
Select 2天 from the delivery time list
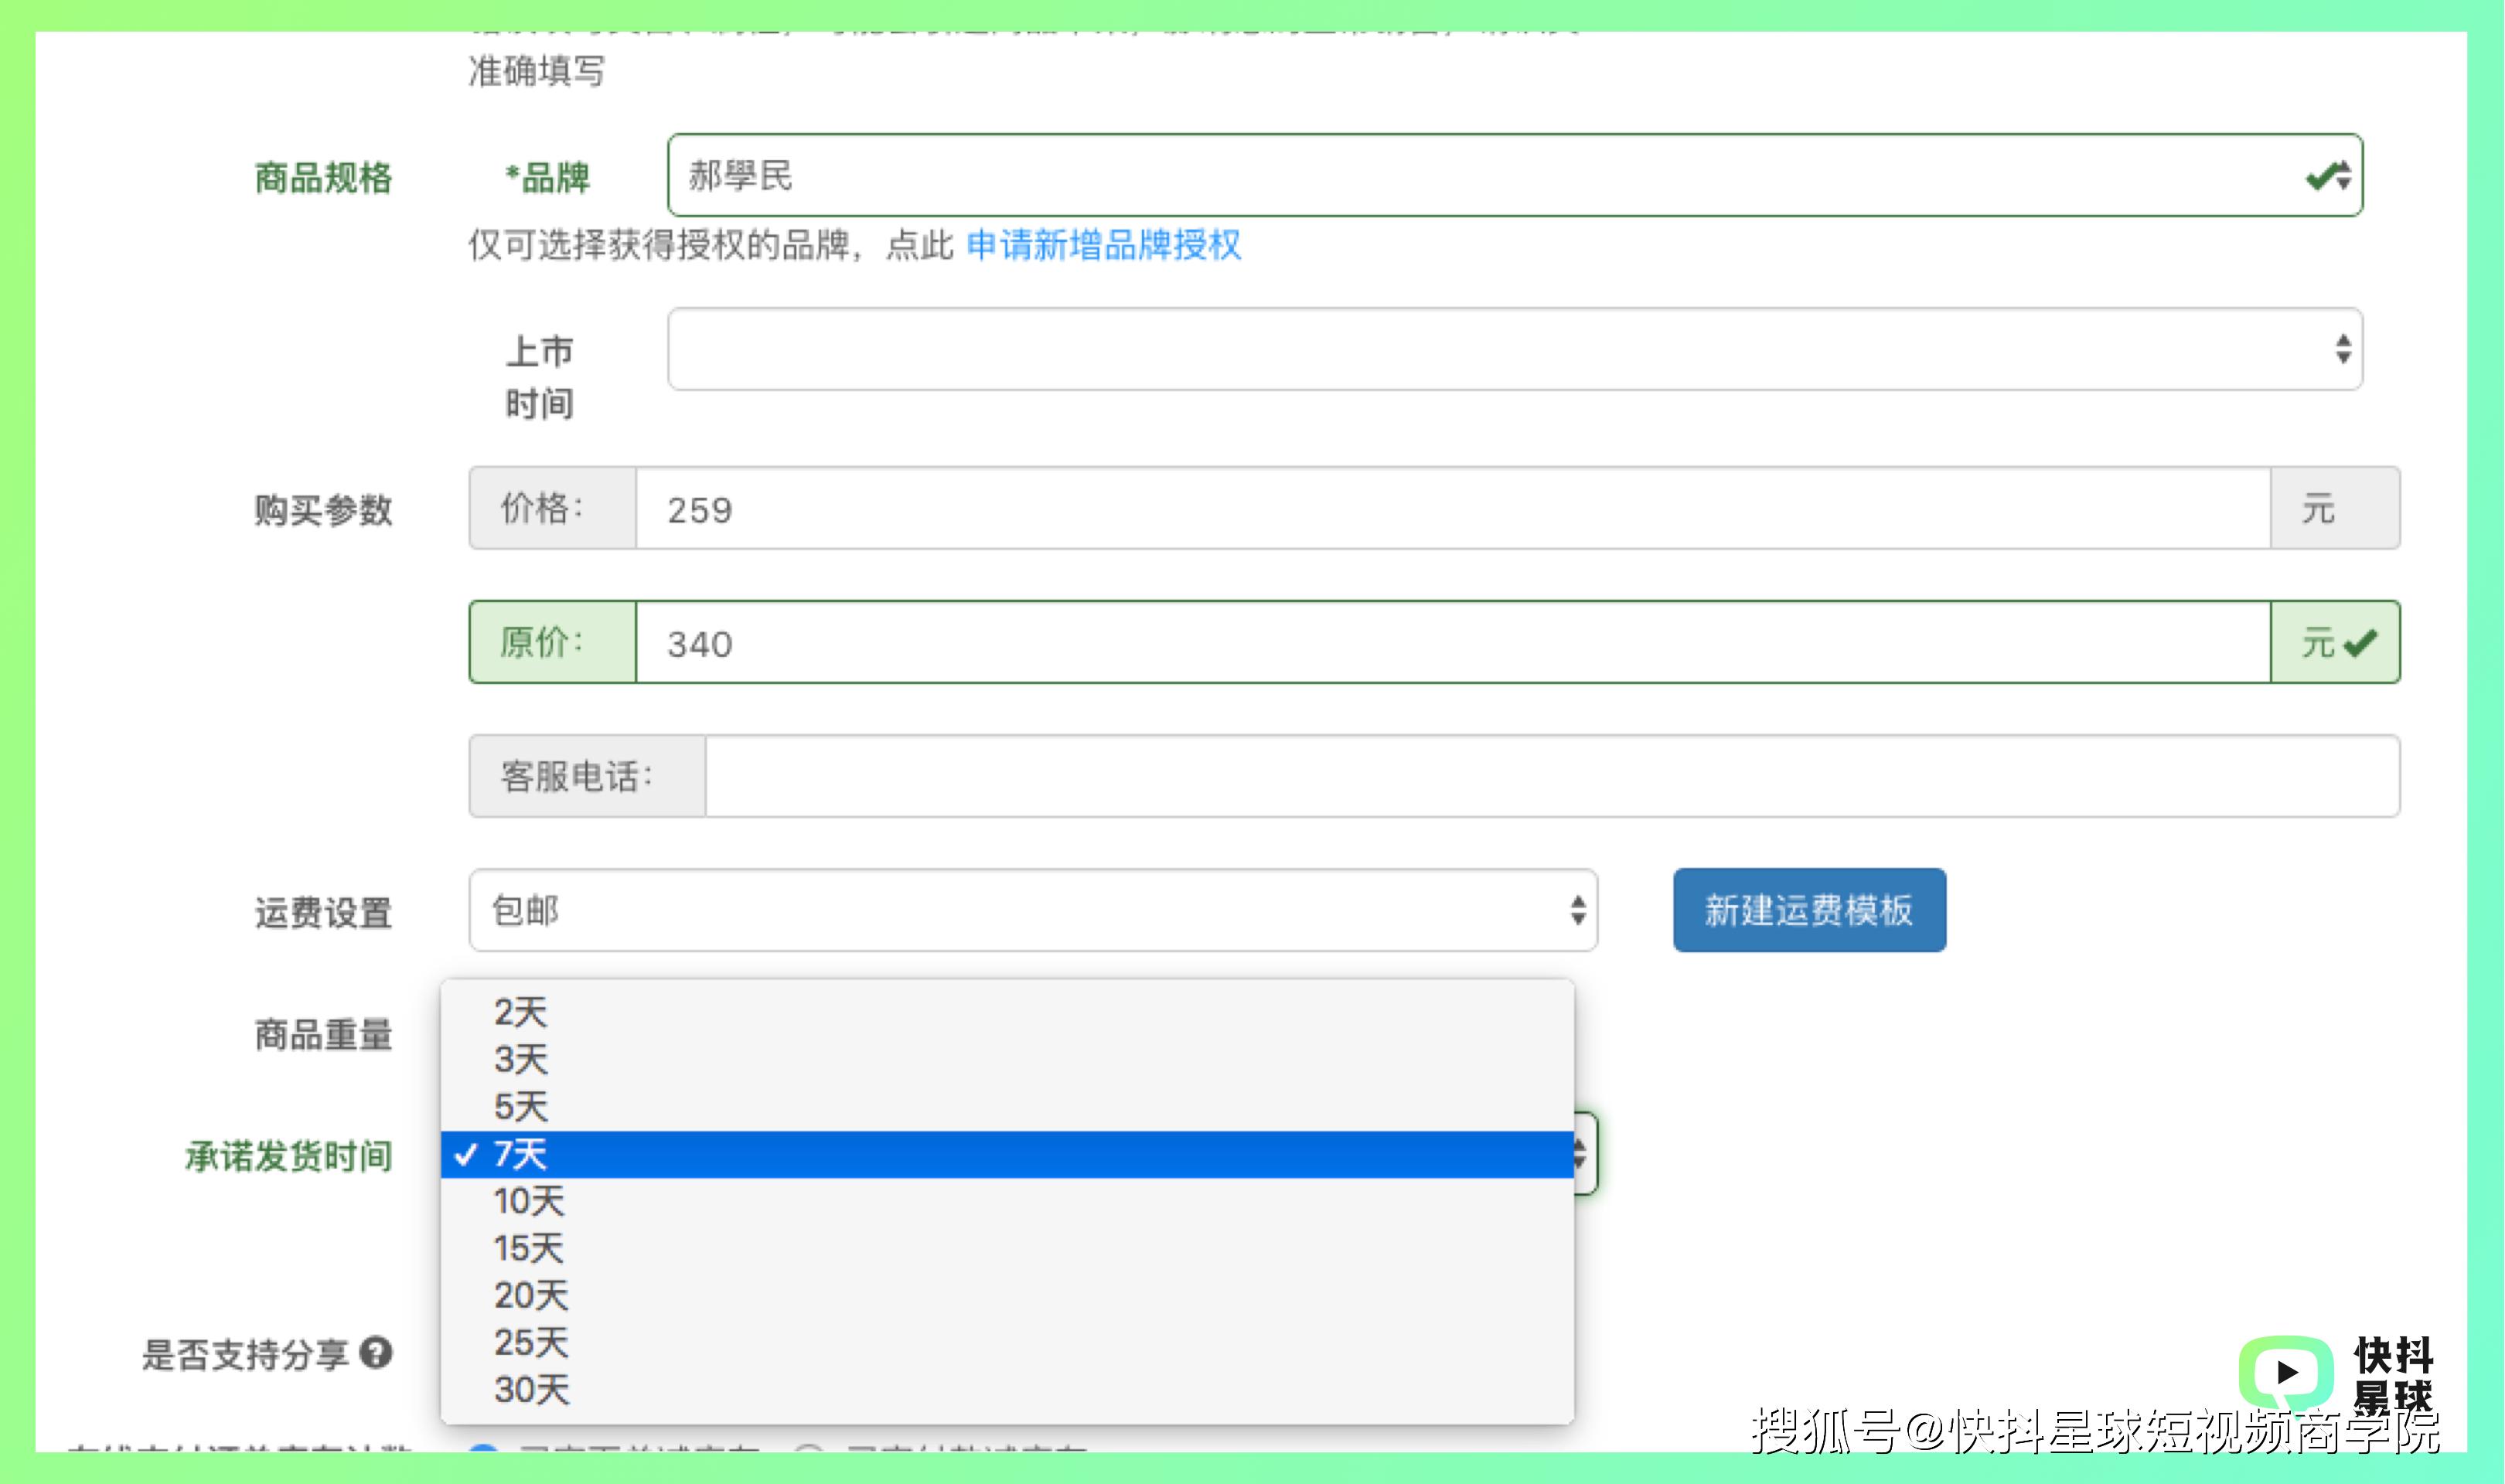tap(520, 1012)
